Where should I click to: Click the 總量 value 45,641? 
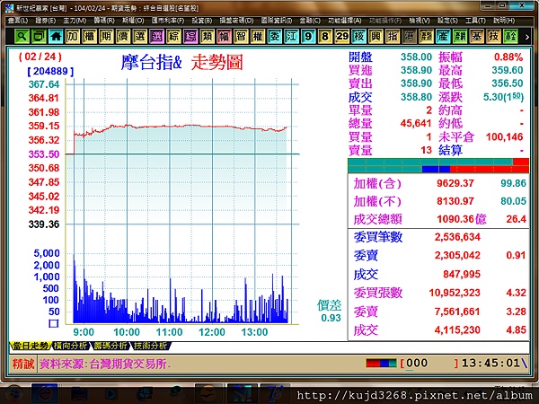pos(416,123)
